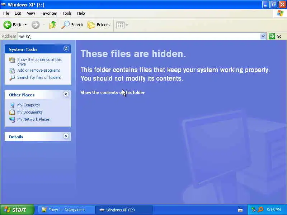
Task: Click the green Back arrow button
Action: click(x=8, y=25)
